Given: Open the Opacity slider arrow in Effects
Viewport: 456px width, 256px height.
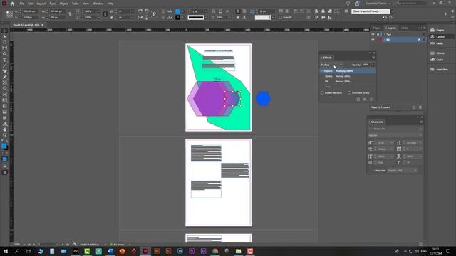Looking at the screenshot, I should click(x=373, y=65).
